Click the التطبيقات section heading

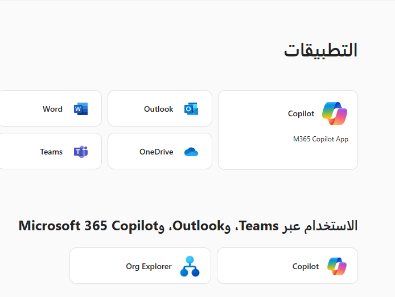coord(320,50)
